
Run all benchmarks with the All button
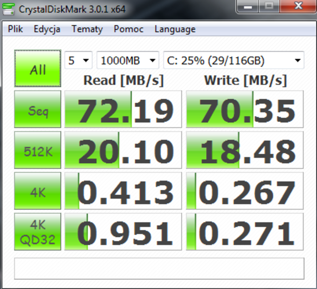point(38,68)
